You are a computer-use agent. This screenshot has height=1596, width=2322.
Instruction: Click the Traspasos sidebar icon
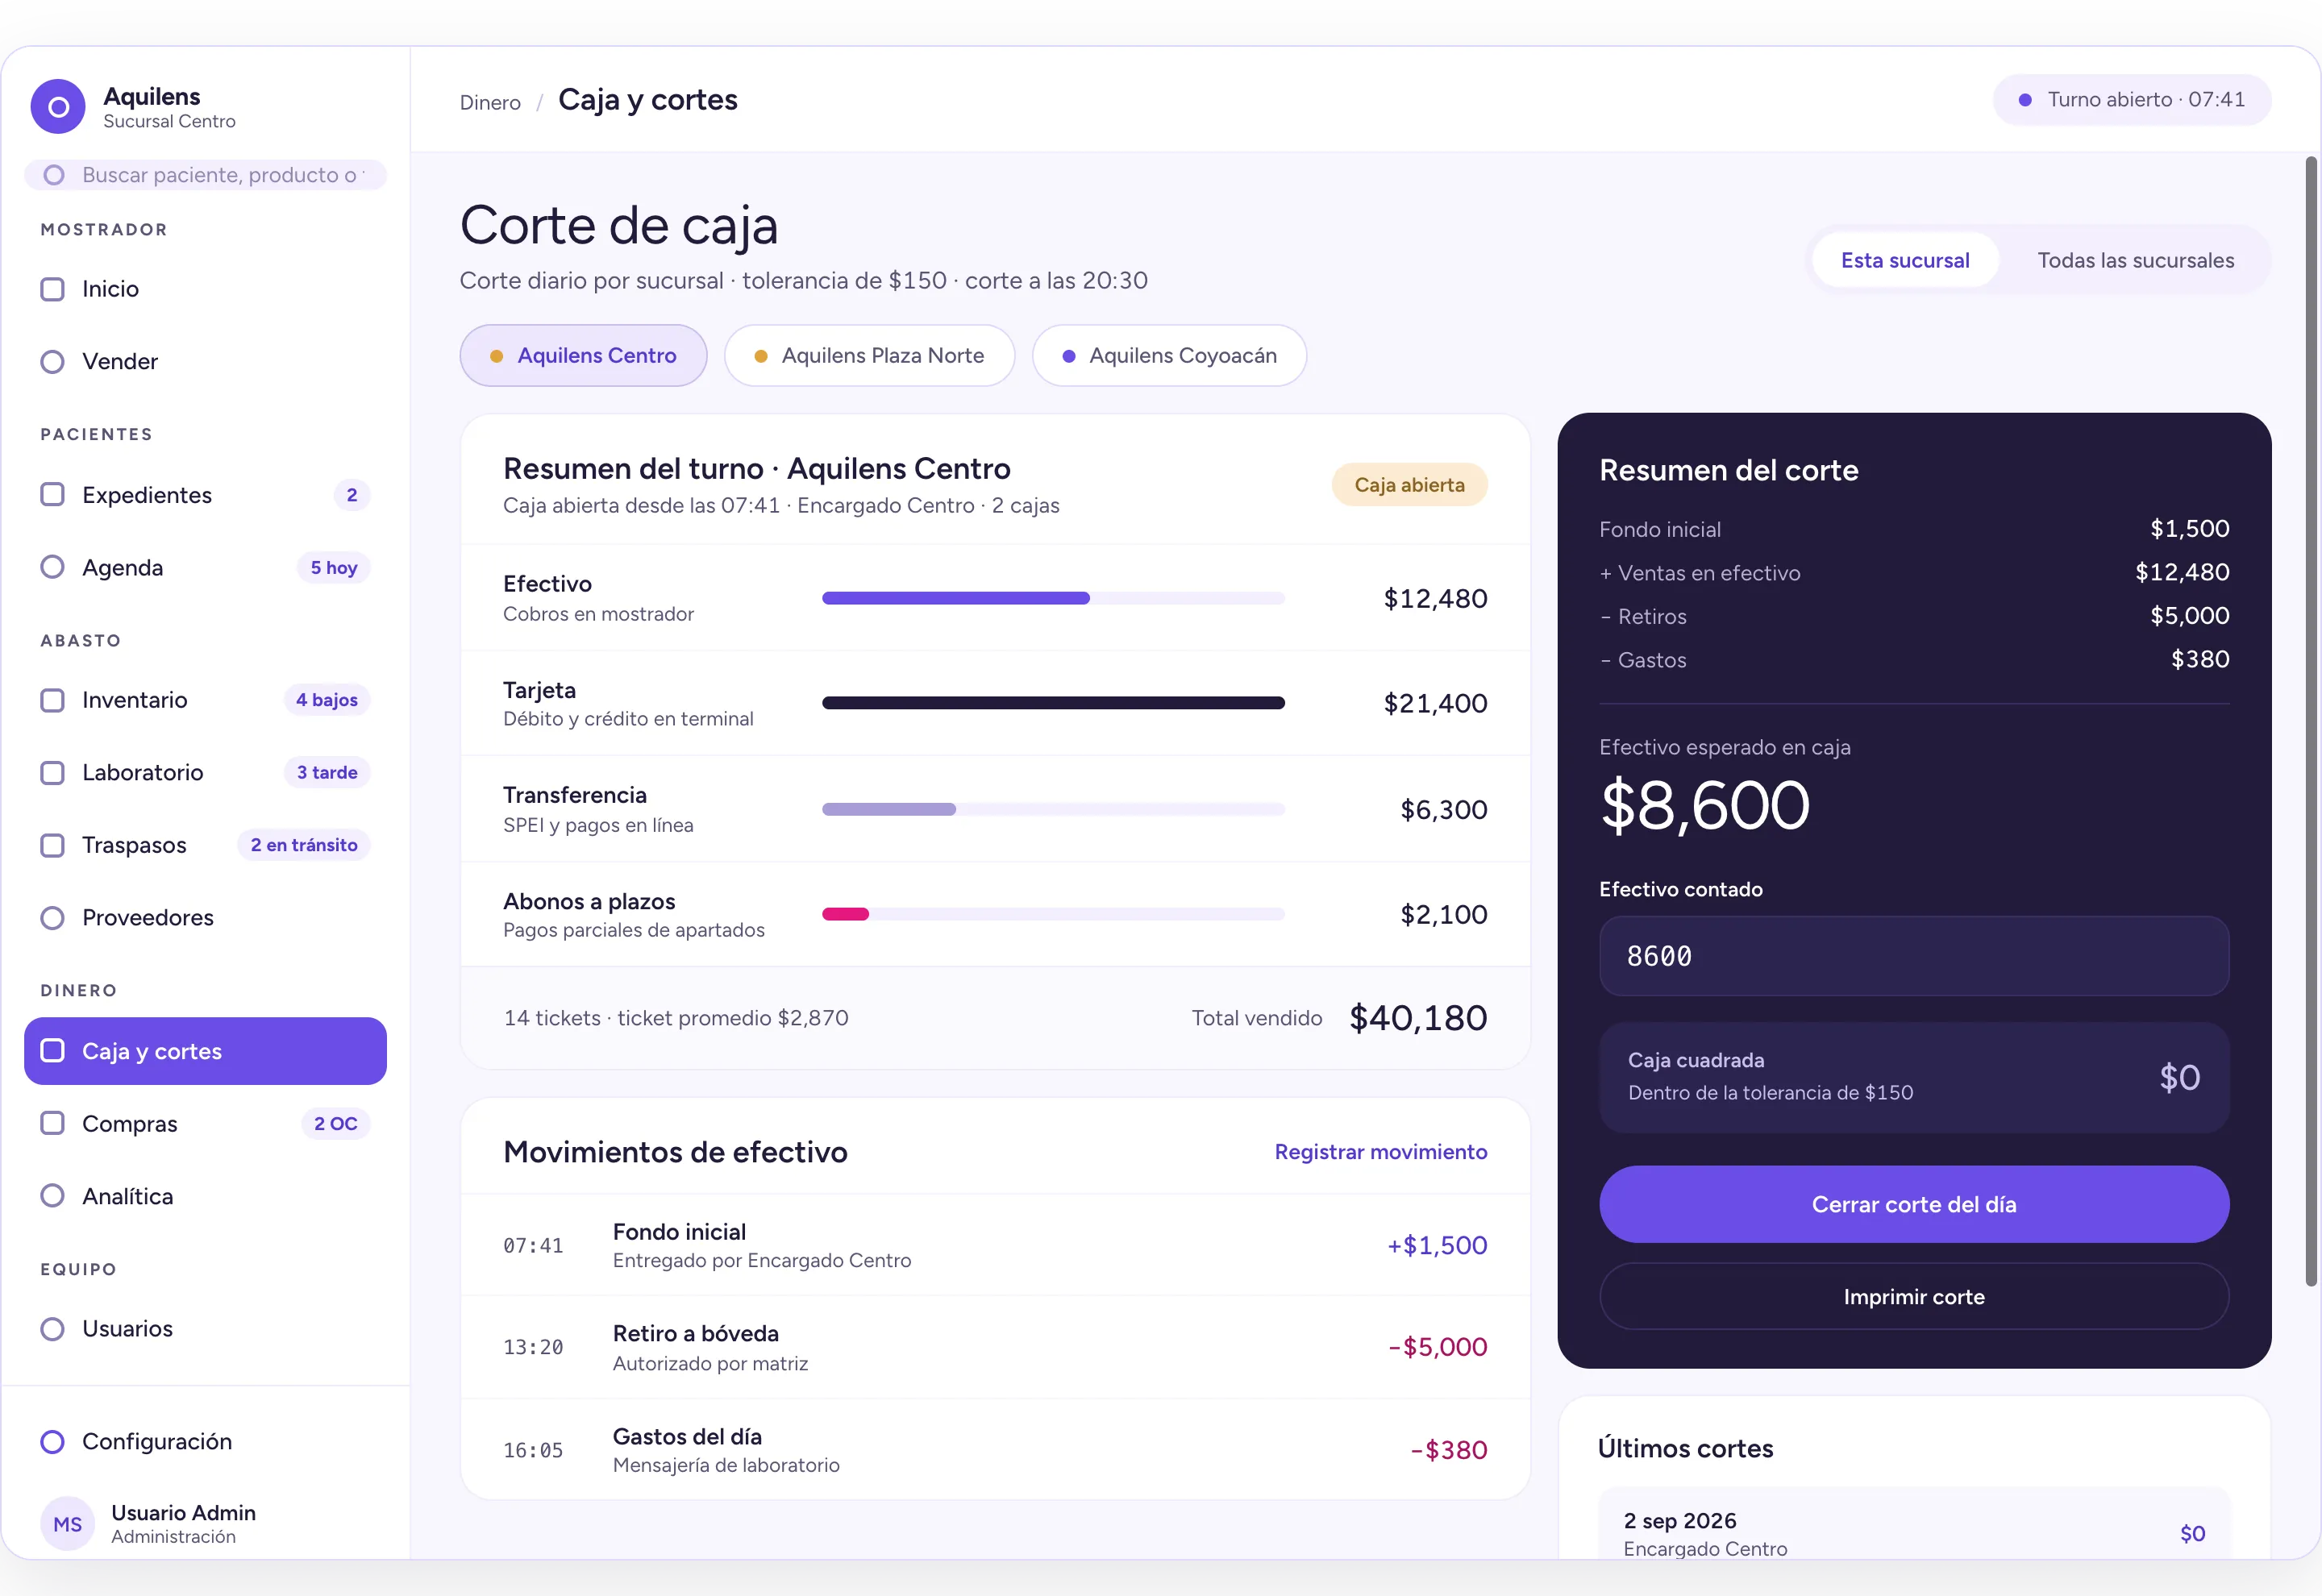click(52, 845)
